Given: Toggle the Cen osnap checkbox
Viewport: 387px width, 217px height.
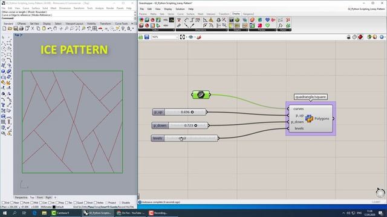Looking at the screenshot, I should point(41,203).
